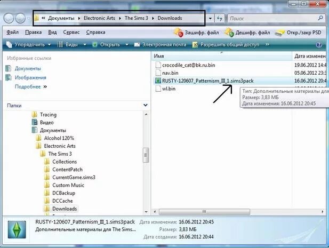Open the Изображения favorite link
Screen dimensions: 329x248
coord(30,77)
